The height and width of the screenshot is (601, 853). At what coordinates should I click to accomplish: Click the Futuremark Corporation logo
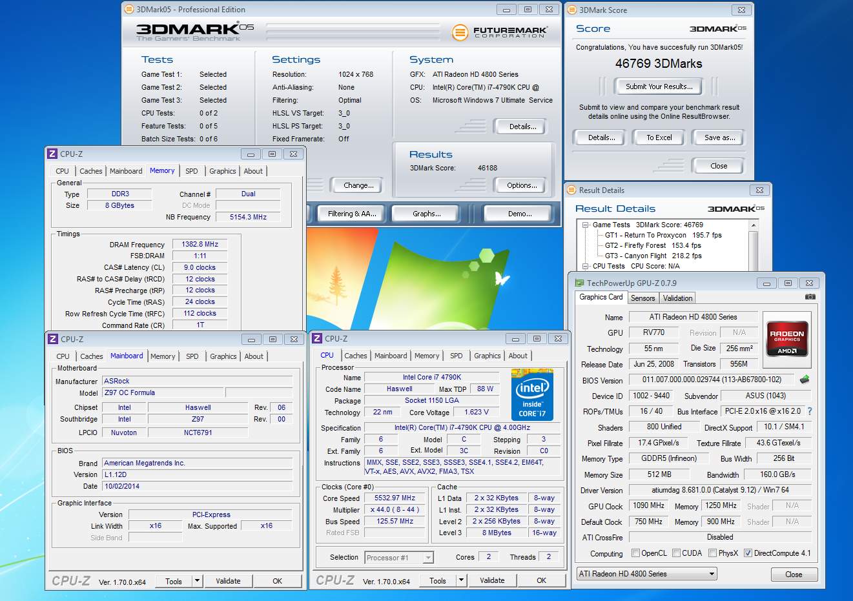(499, 32)
